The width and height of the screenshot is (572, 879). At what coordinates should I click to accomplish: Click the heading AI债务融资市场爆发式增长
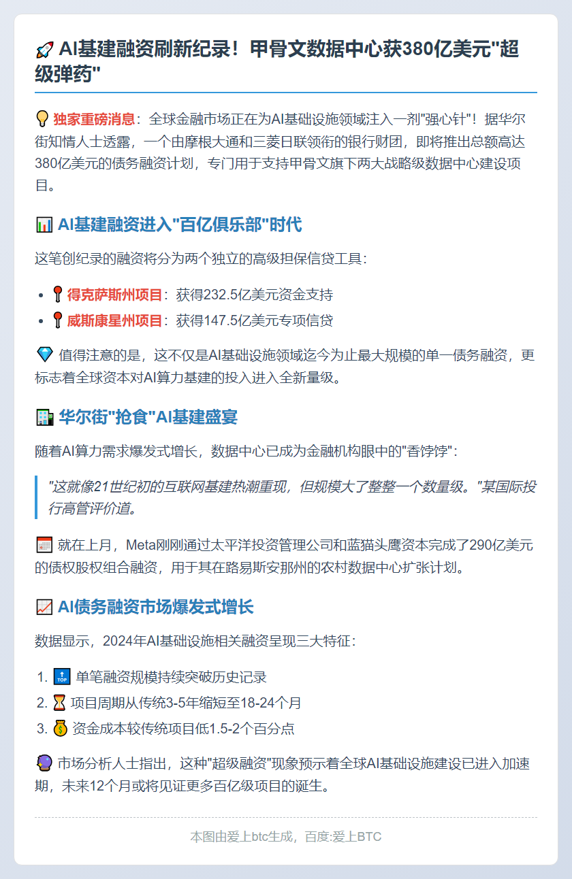156,607
